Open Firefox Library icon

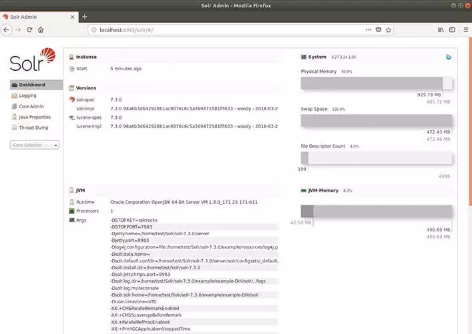(441, 30)
